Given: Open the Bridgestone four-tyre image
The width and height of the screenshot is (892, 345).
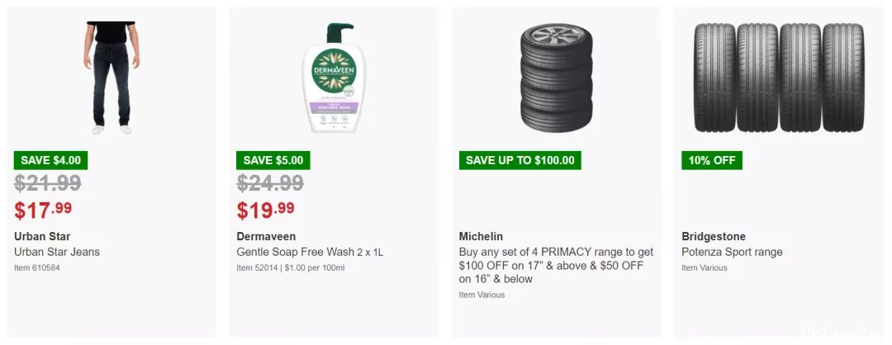Looking at the screenshot, I should (x=779, y=78).
